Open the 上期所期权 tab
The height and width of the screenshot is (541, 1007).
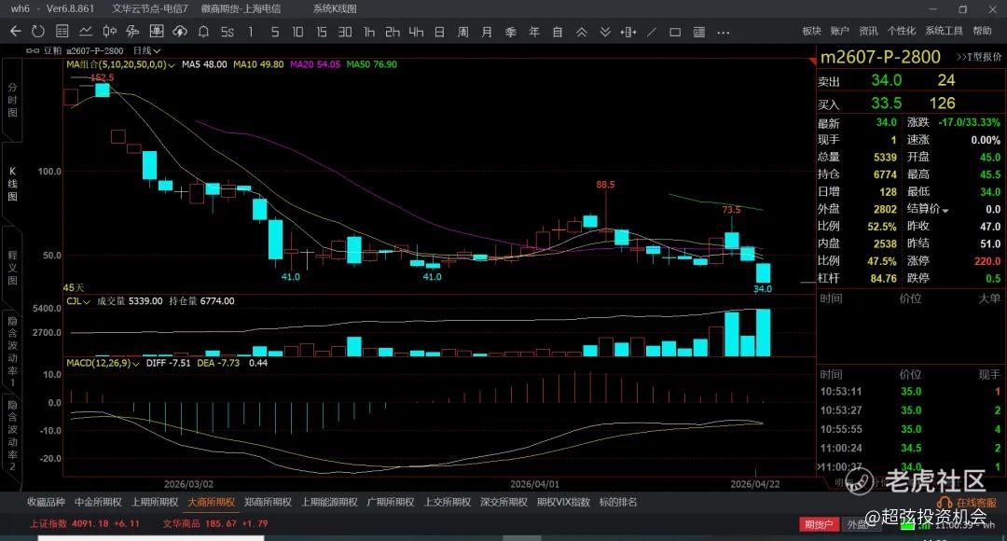point(155,503)
